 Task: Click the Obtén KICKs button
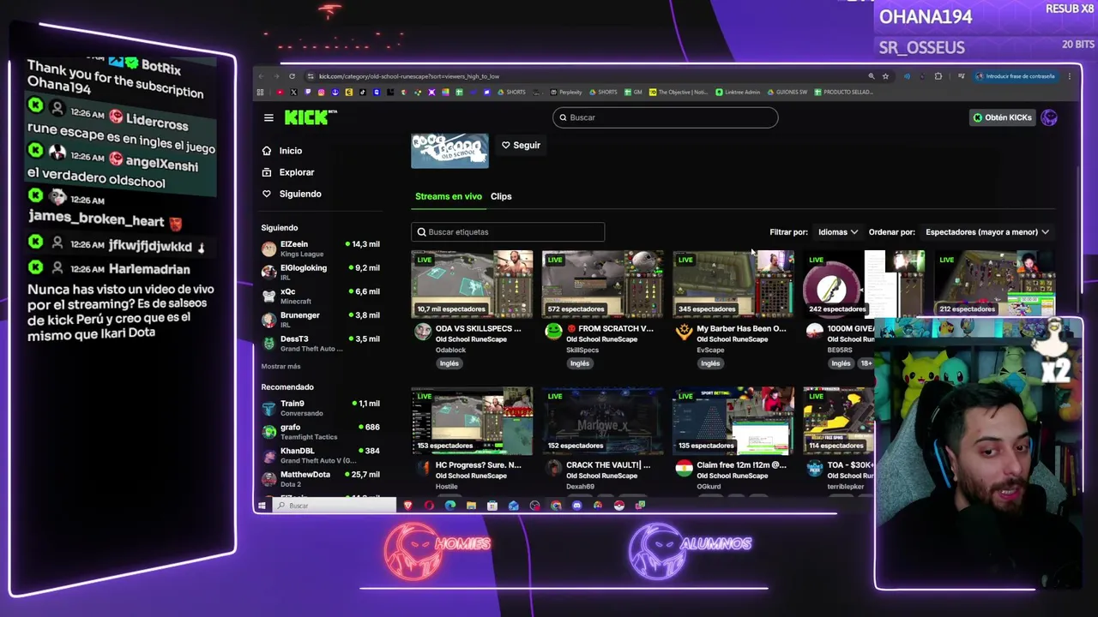point(1002,117)
